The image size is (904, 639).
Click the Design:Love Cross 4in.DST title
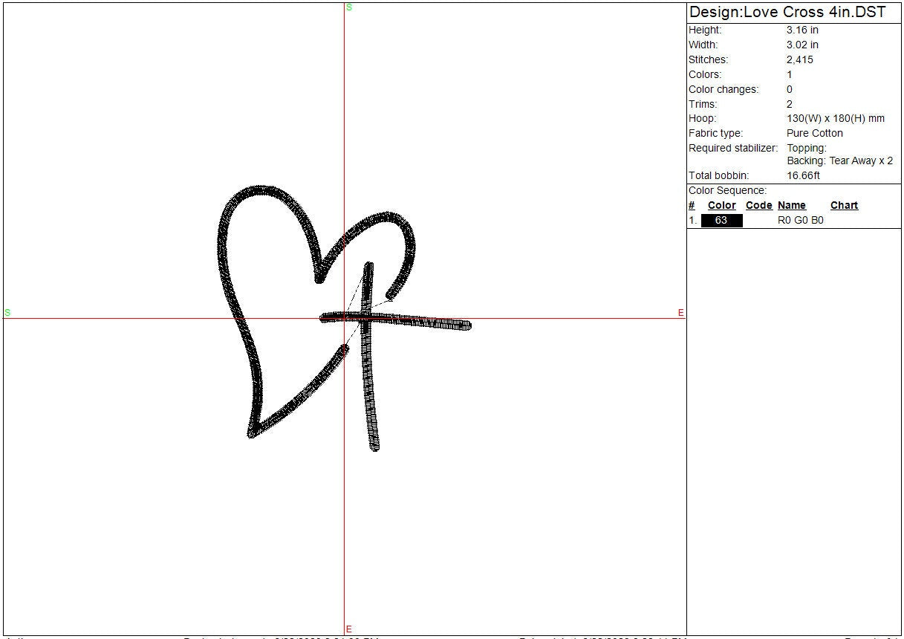(x=787, y=12)
